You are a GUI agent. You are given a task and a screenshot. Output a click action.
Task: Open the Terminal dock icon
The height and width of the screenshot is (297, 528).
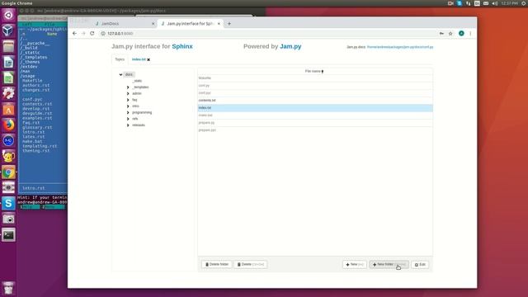[x=8, y=235]
